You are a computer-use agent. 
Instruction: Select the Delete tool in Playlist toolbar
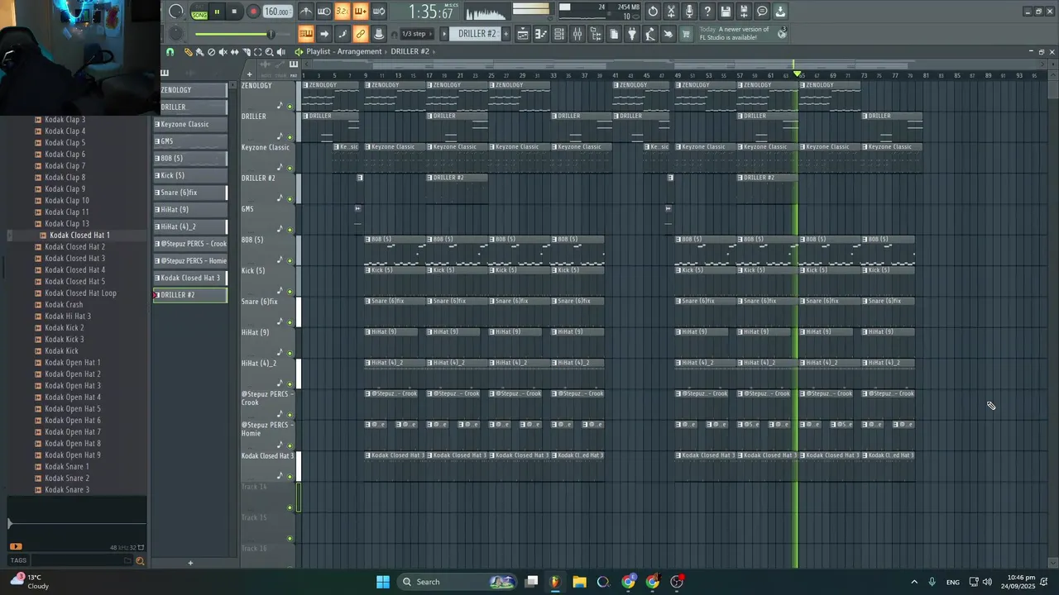(x=211, y=51)
